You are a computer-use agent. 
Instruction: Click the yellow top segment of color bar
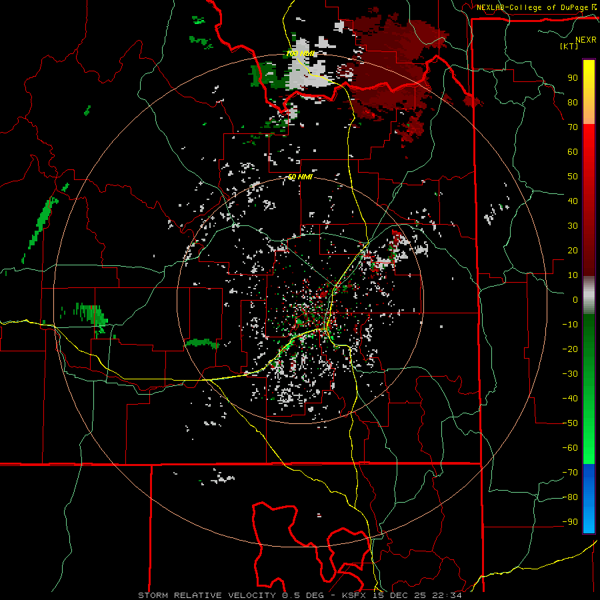click(589, 92)
